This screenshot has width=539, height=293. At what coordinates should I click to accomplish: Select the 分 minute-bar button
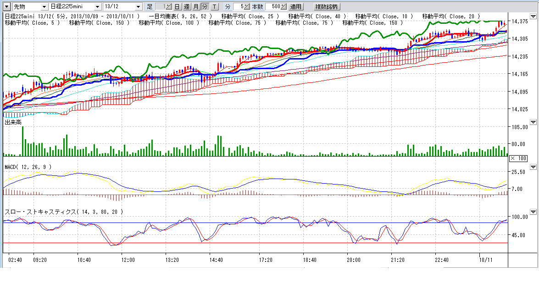coord(205,7)
